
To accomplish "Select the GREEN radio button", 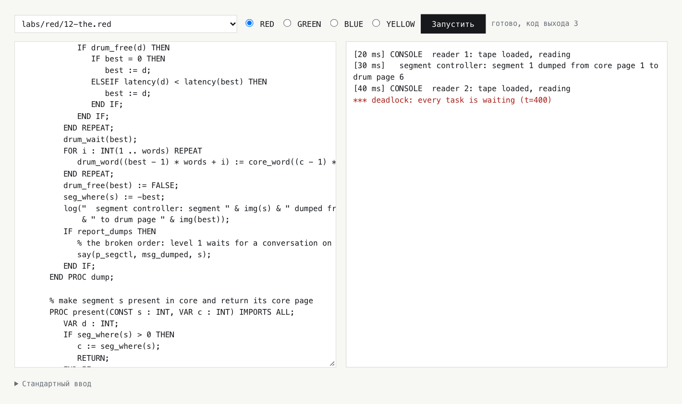I will pos(287,23).
